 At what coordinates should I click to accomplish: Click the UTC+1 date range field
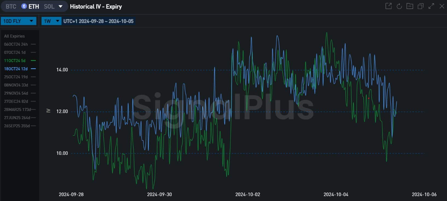coord(98,21)
